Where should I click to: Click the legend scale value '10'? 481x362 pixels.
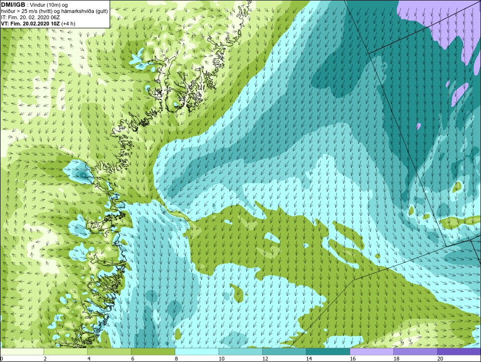coord(221,359)
